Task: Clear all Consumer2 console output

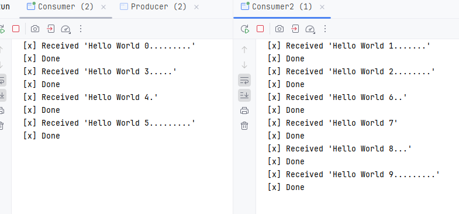Action: point(244,126)
